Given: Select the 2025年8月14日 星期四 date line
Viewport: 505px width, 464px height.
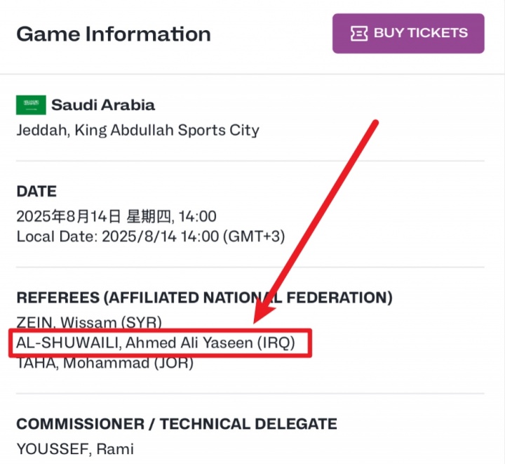Looking at the screenshot, I should (x=116, y=216).
